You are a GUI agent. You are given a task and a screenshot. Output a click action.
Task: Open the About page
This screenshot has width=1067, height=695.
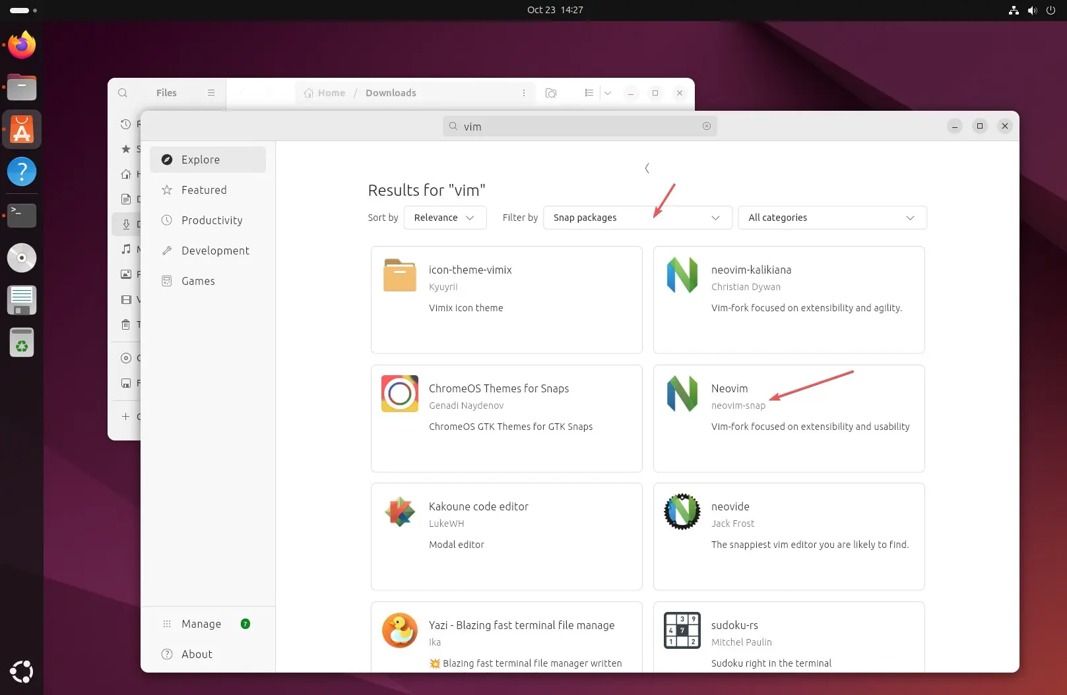tap(208, 654)
